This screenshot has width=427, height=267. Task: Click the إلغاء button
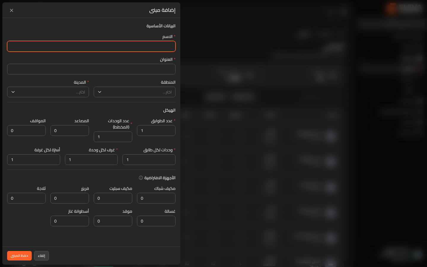click(x=42, y=256)
